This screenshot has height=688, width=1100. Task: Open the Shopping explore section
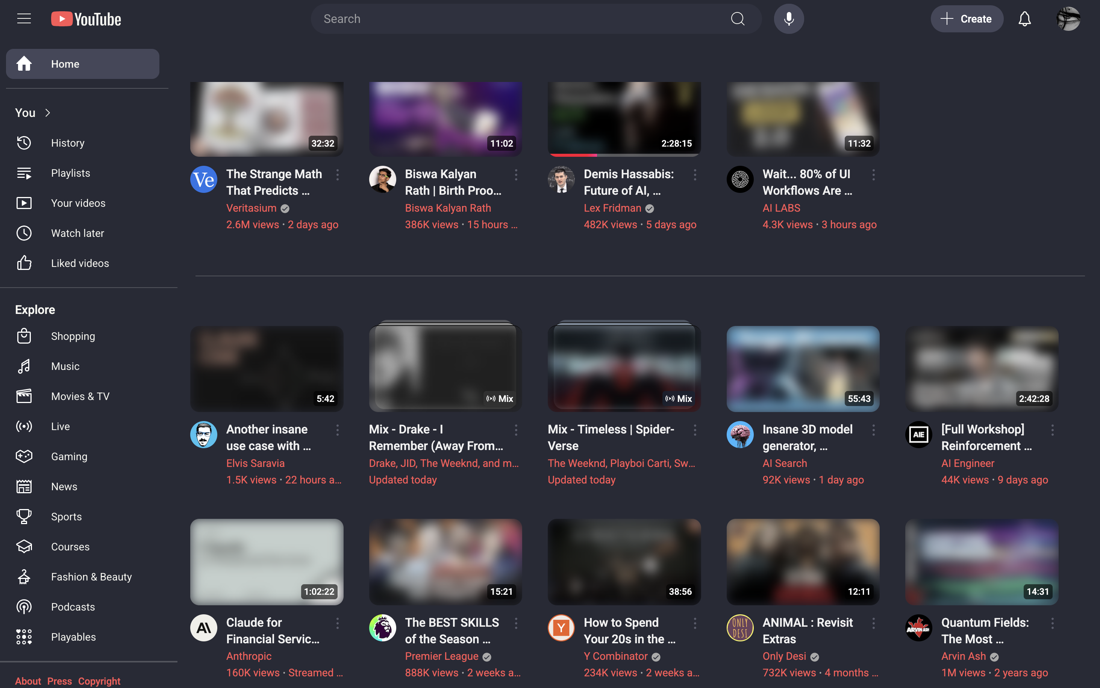(x=73, y=336)
